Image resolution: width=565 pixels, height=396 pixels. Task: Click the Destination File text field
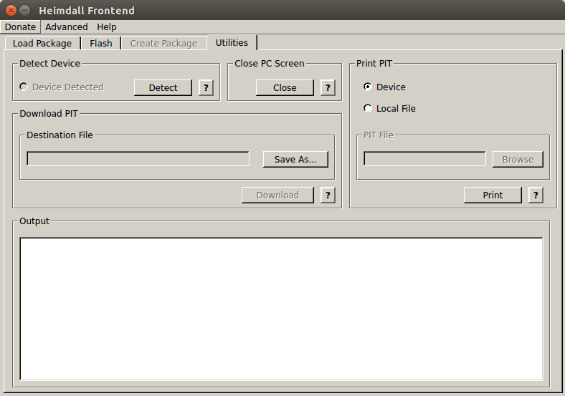click(138, 159)
